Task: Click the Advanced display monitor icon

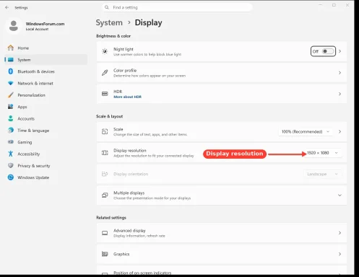Action: [105, 233]
